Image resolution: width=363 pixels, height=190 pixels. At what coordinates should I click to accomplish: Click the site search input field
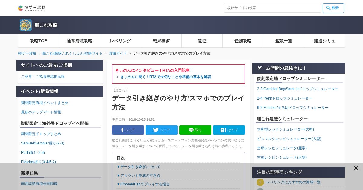coord(272,8)
